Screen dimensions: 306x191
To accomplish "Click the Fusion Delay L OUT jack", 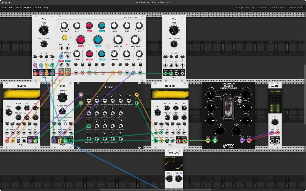I will point(242,141).
